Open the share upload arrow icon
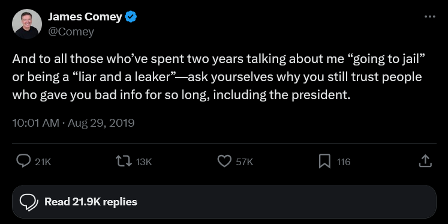 click(425, 161)
